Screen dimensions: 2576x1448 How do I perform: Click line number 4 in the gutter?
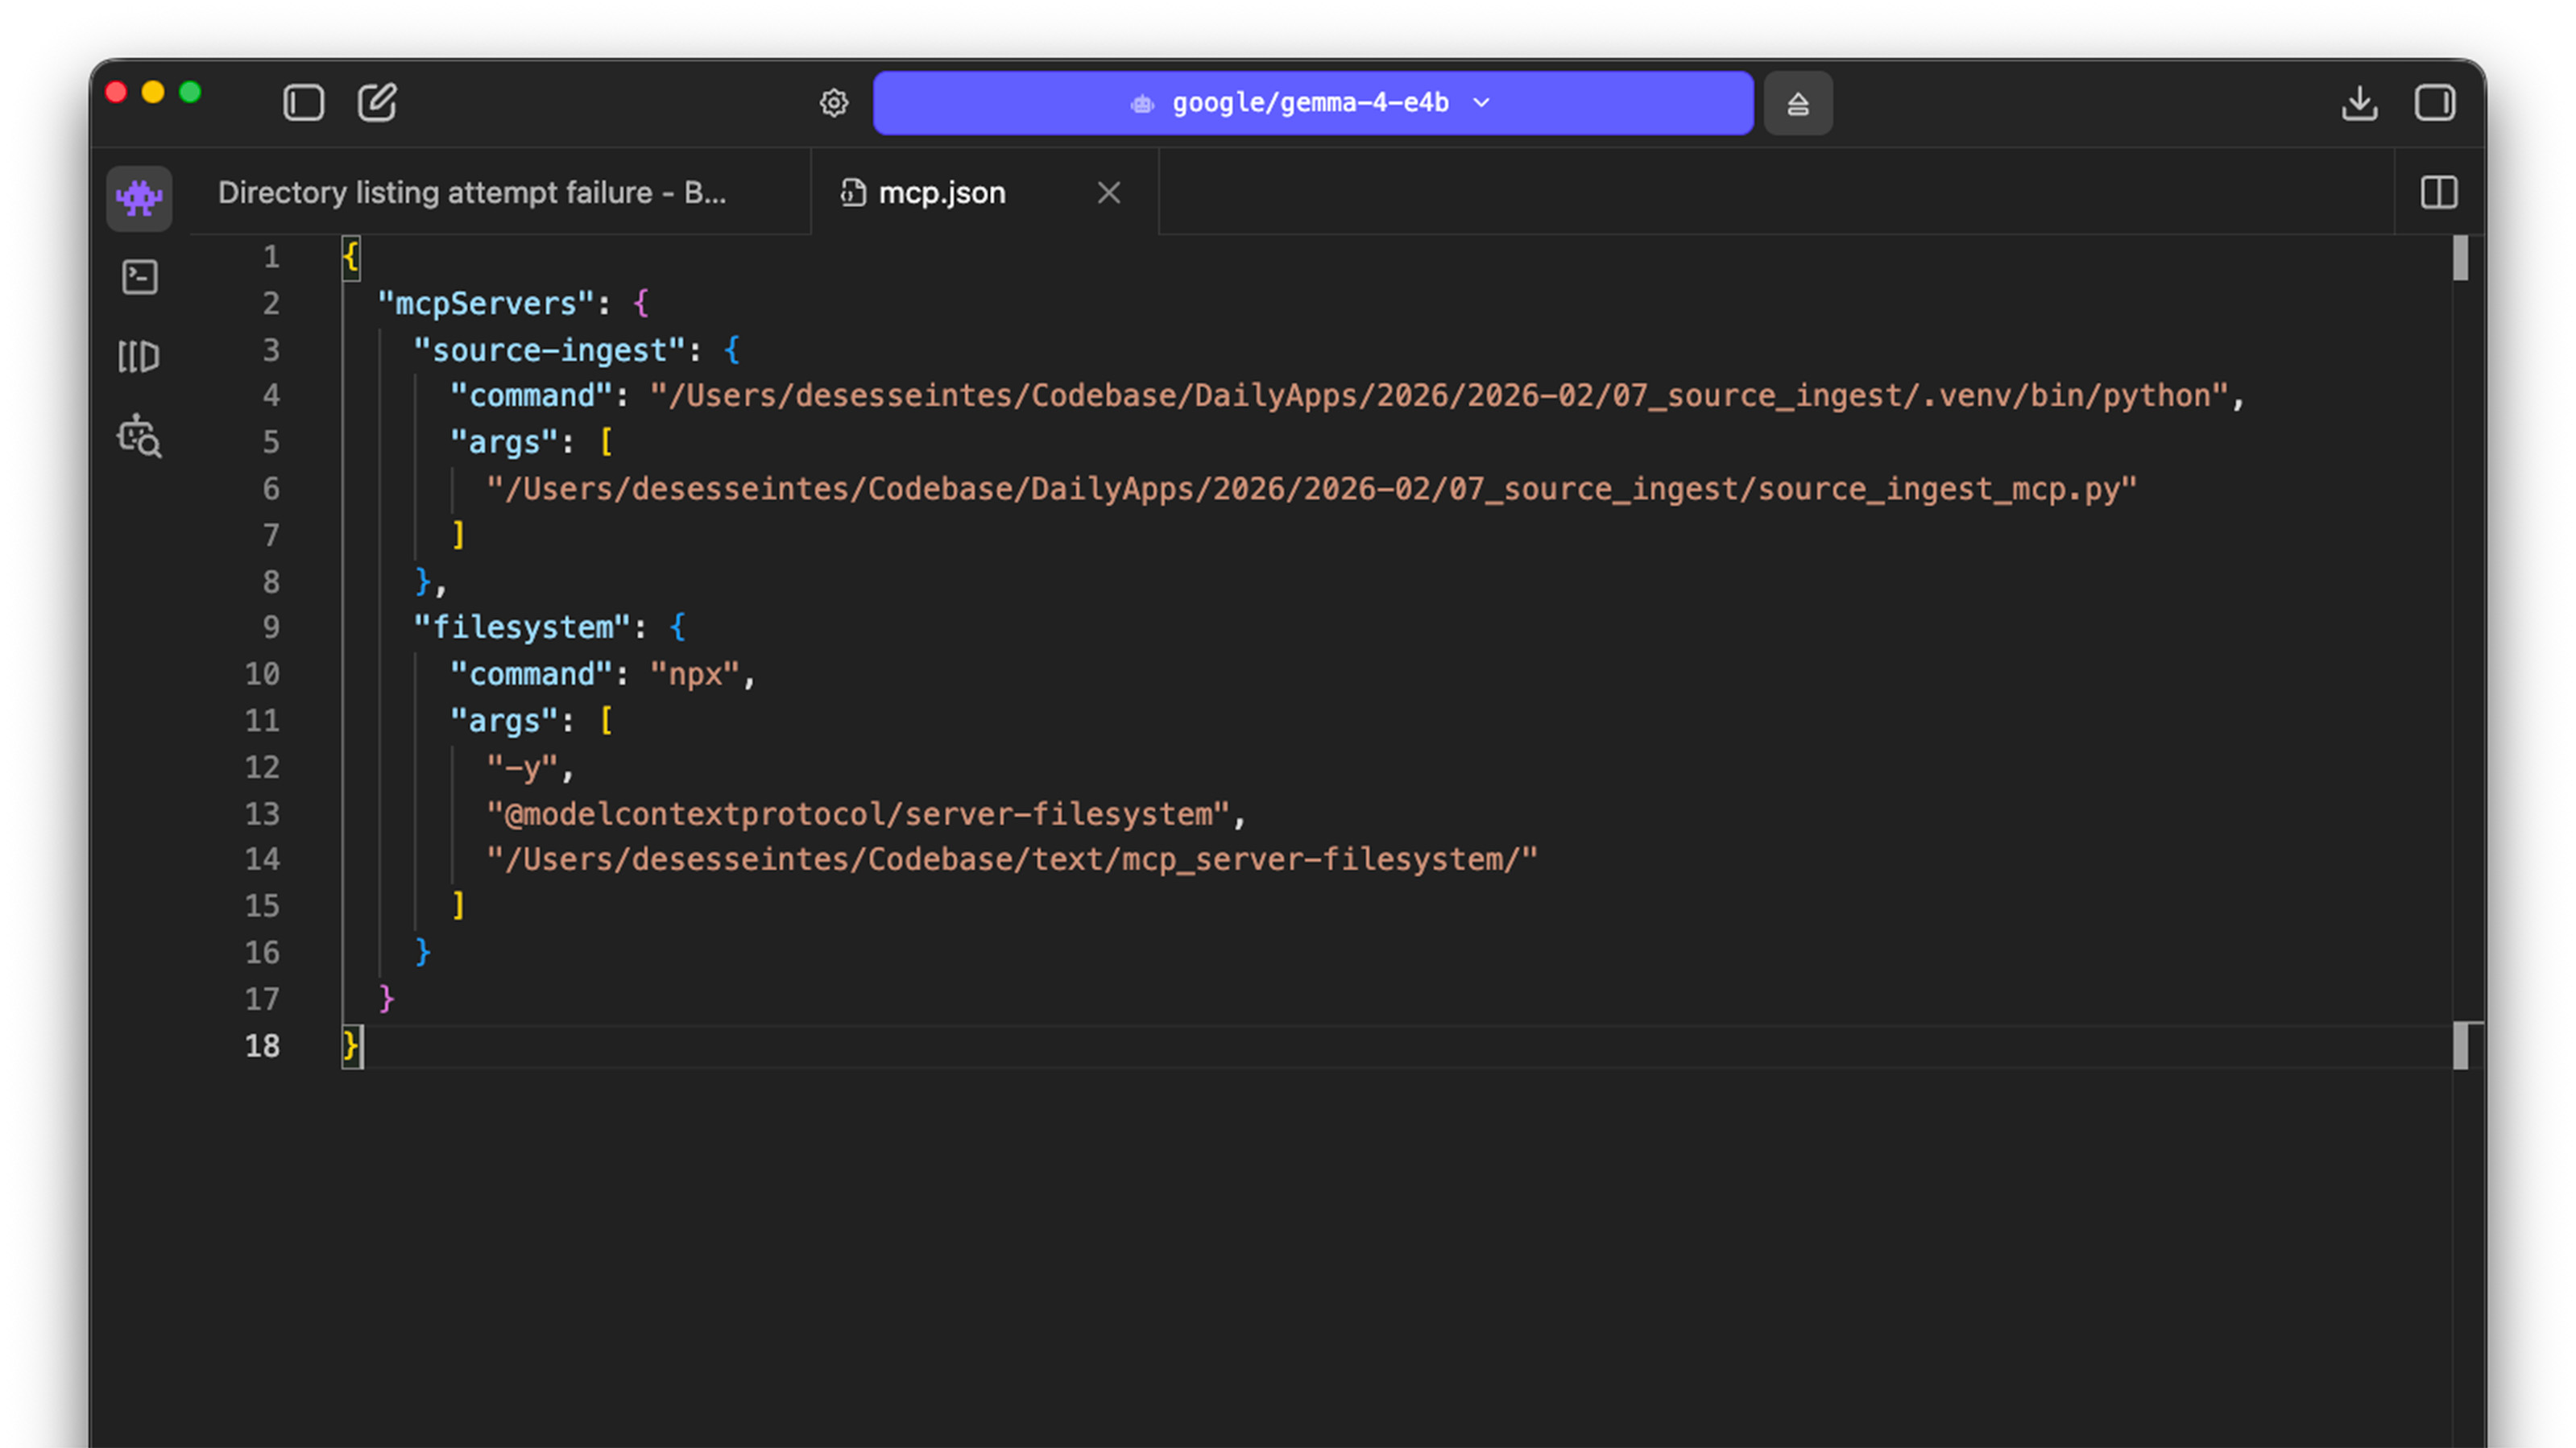coord(271,395)
